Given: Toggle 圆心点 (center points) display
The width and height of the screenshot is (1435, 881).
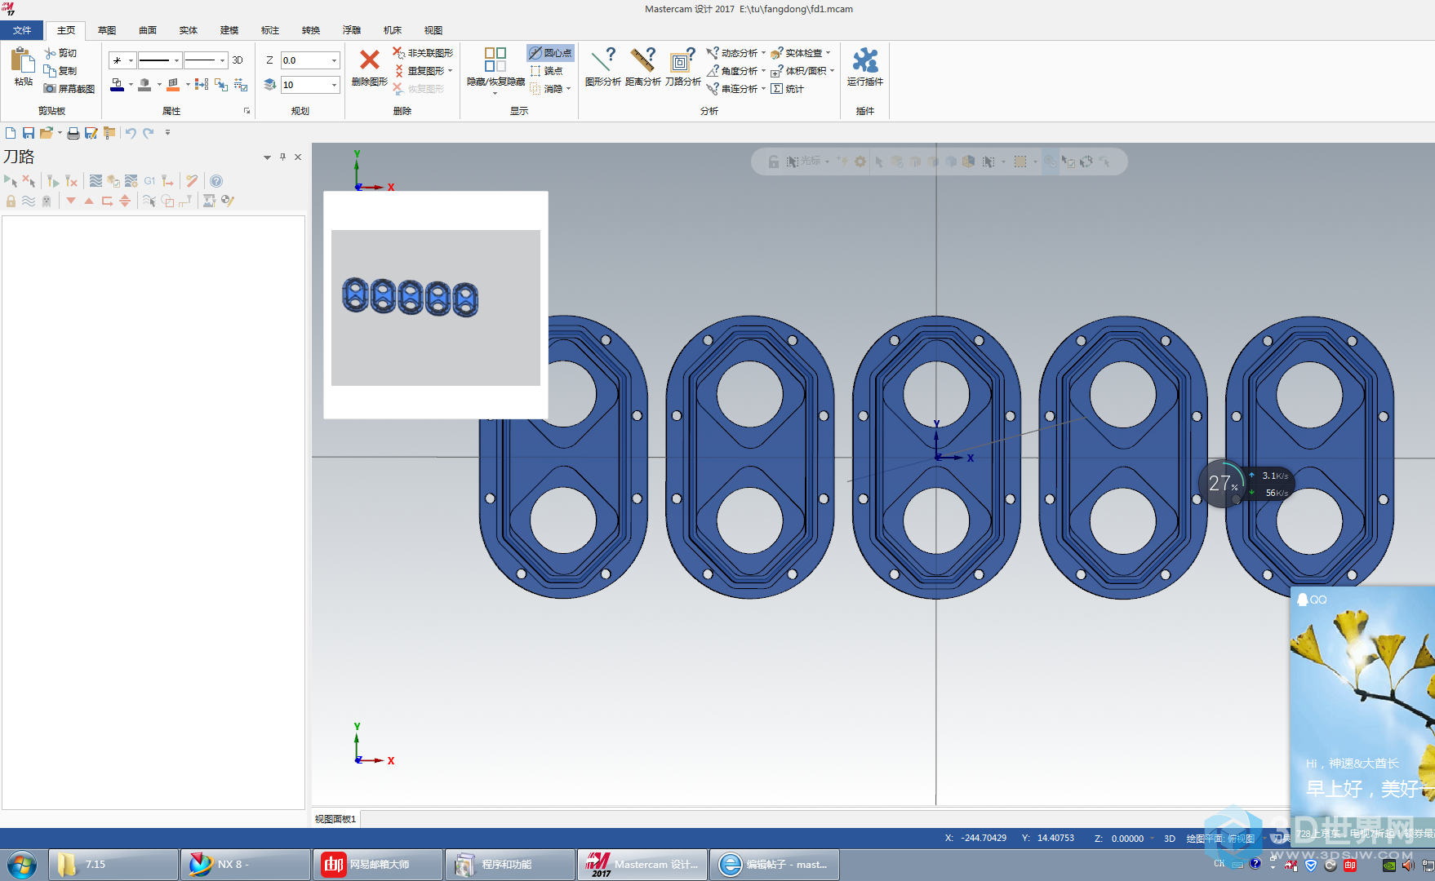Looking at the screenshot, I should click(x=550, y=53).
